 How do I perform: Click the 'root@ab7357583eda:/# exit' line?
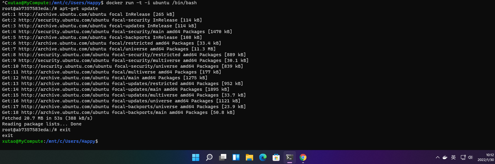coord(36,130)
